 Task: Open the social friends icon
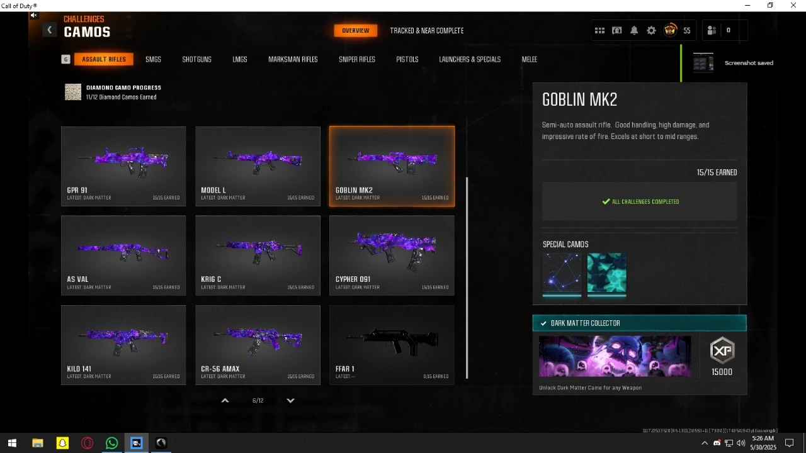click(x=712, y=30)
